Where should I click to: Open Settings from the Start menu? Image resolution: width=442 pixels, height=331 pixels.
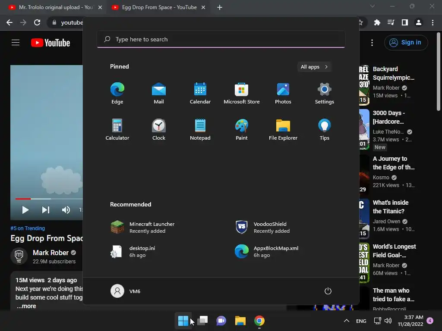click(325, 94)
